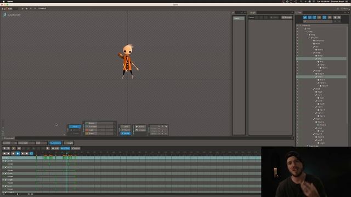Switch axes to Local
Image resolution: width=351 pixels, height=197 pixels.
[x=126, y=126]
